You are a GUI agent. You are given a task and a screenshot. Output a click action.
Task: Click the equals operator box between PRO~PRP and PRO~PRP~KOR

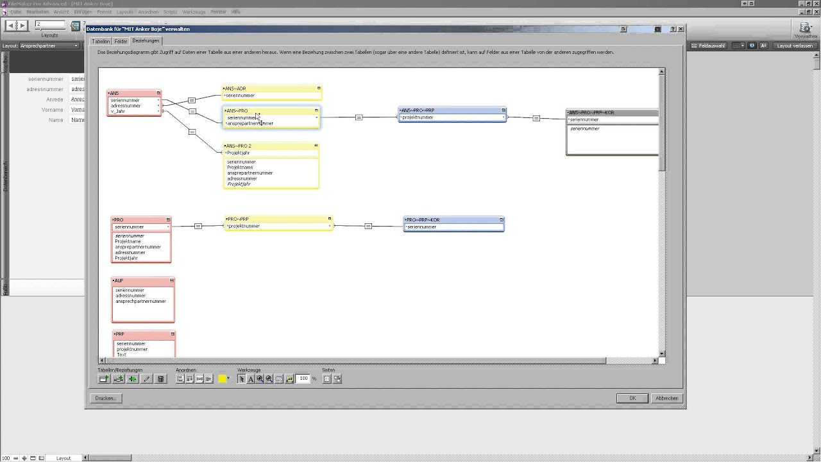pyautogui.click(x=368, y=226)
